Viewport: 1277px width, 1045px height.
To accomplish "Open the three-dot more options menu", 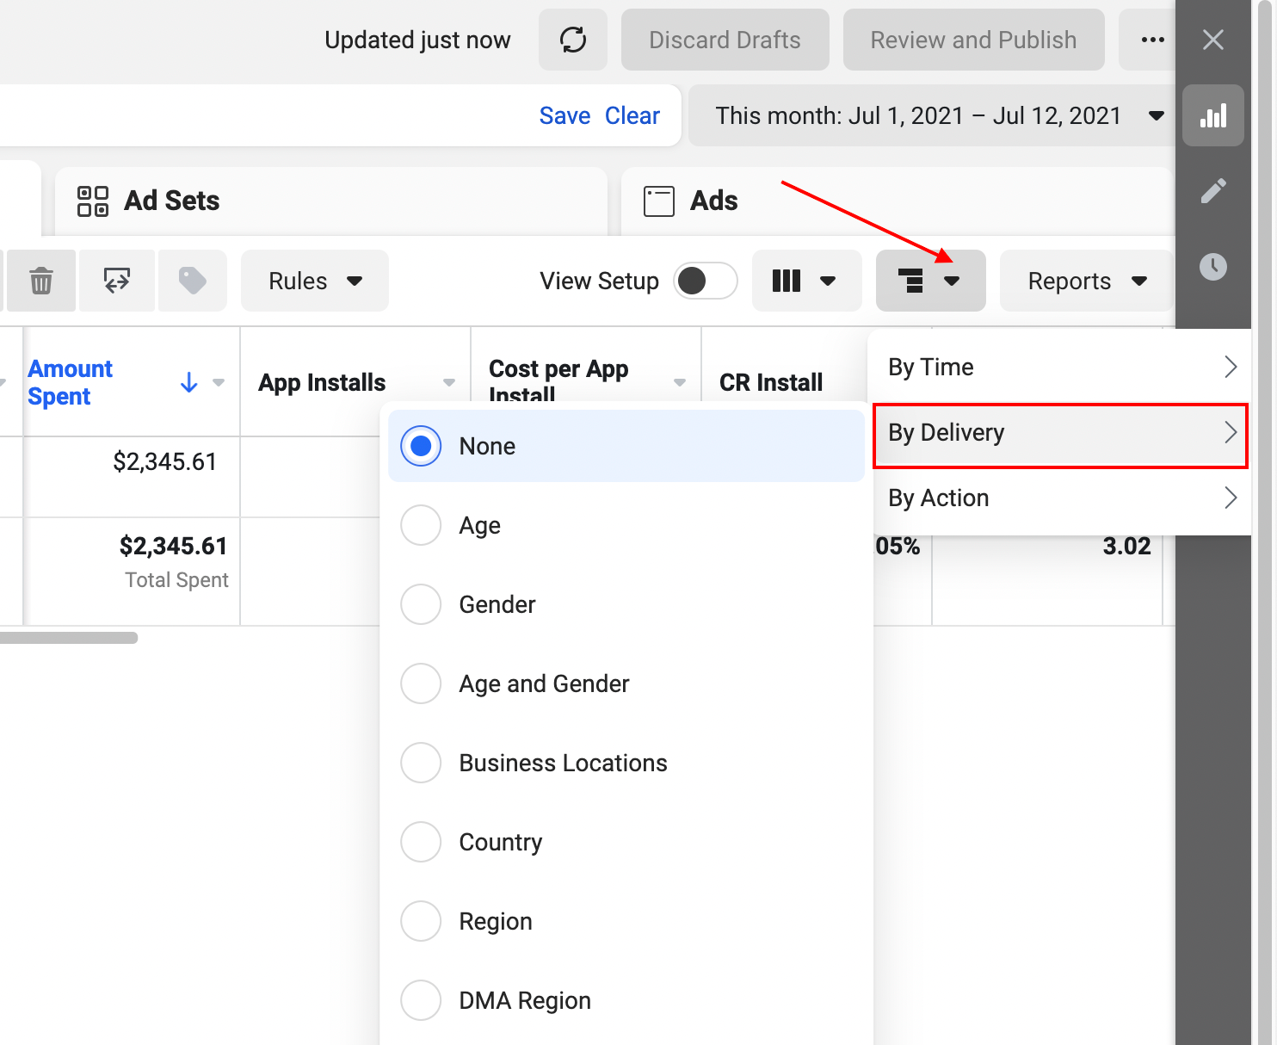I will coord(1151,40).
